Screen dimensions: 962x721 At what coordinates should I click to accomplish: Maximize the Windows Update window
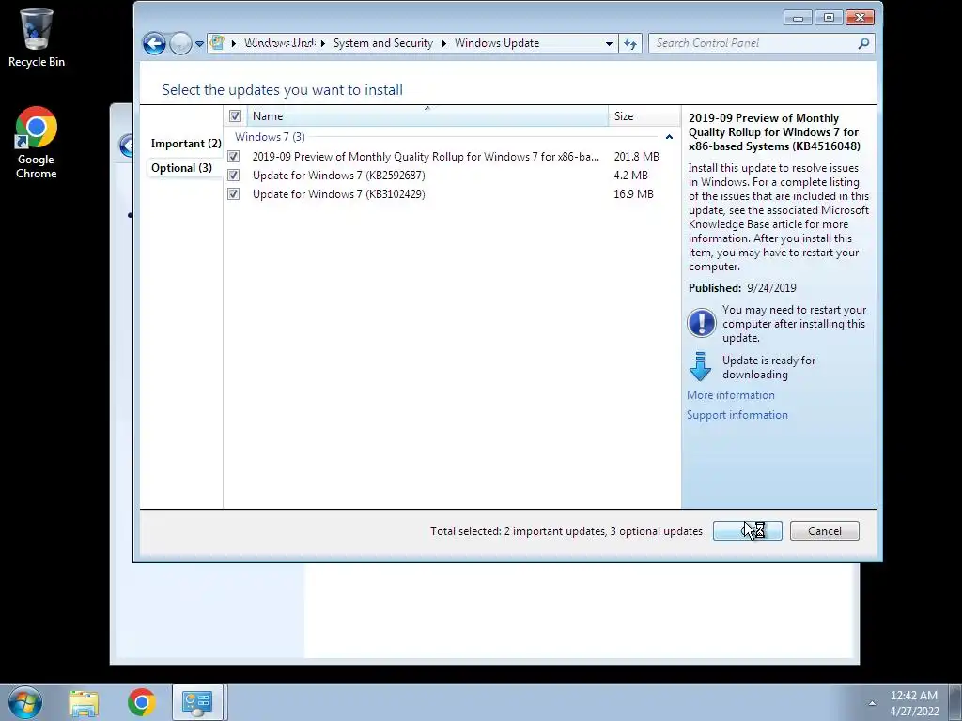point(829,18)
